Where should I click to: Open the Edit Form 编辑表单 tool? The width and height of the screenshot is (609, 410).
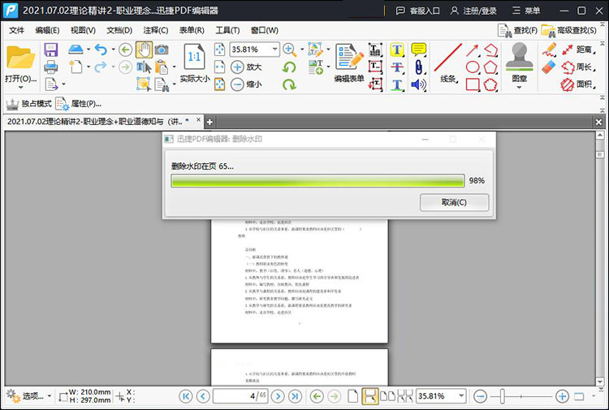[x=349, y=63]
